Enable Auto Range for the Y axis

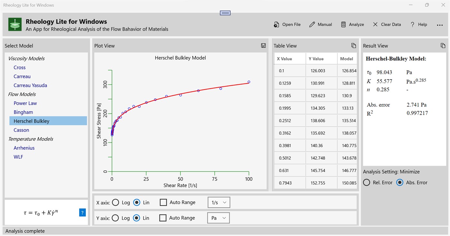[x=163, y=218]
